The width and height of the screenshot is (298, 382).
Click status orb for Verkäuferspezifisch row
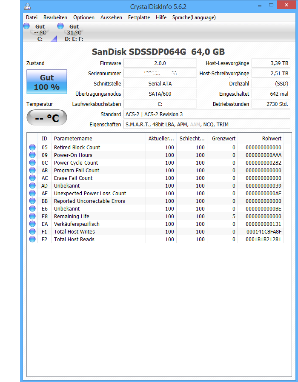point(32,224)
